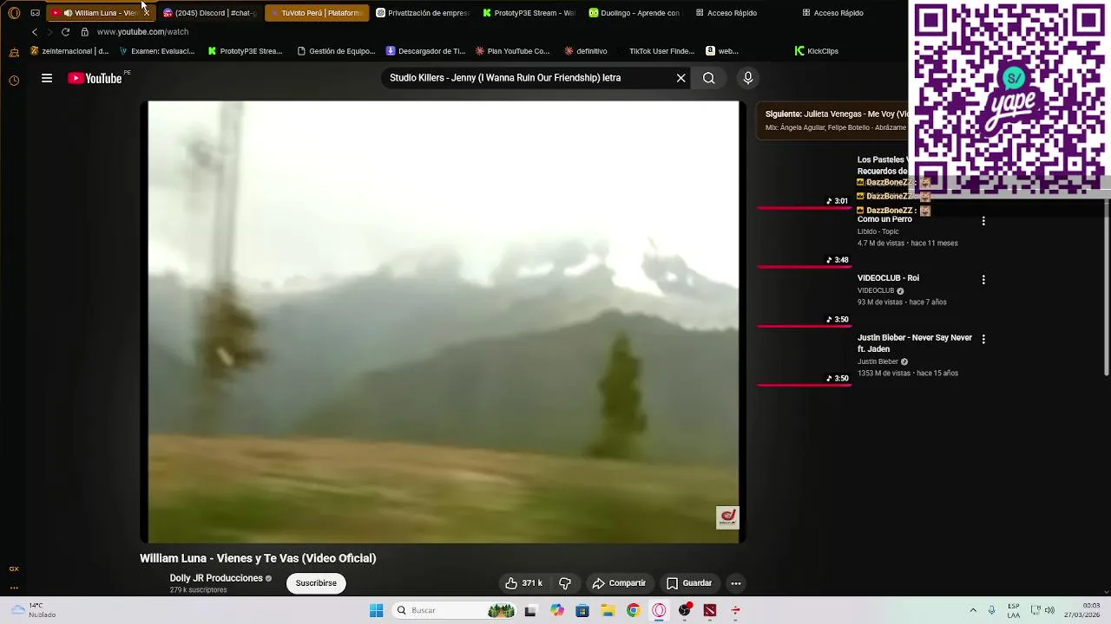Switch to the Privatización de empresas tab

pos(424,13)
